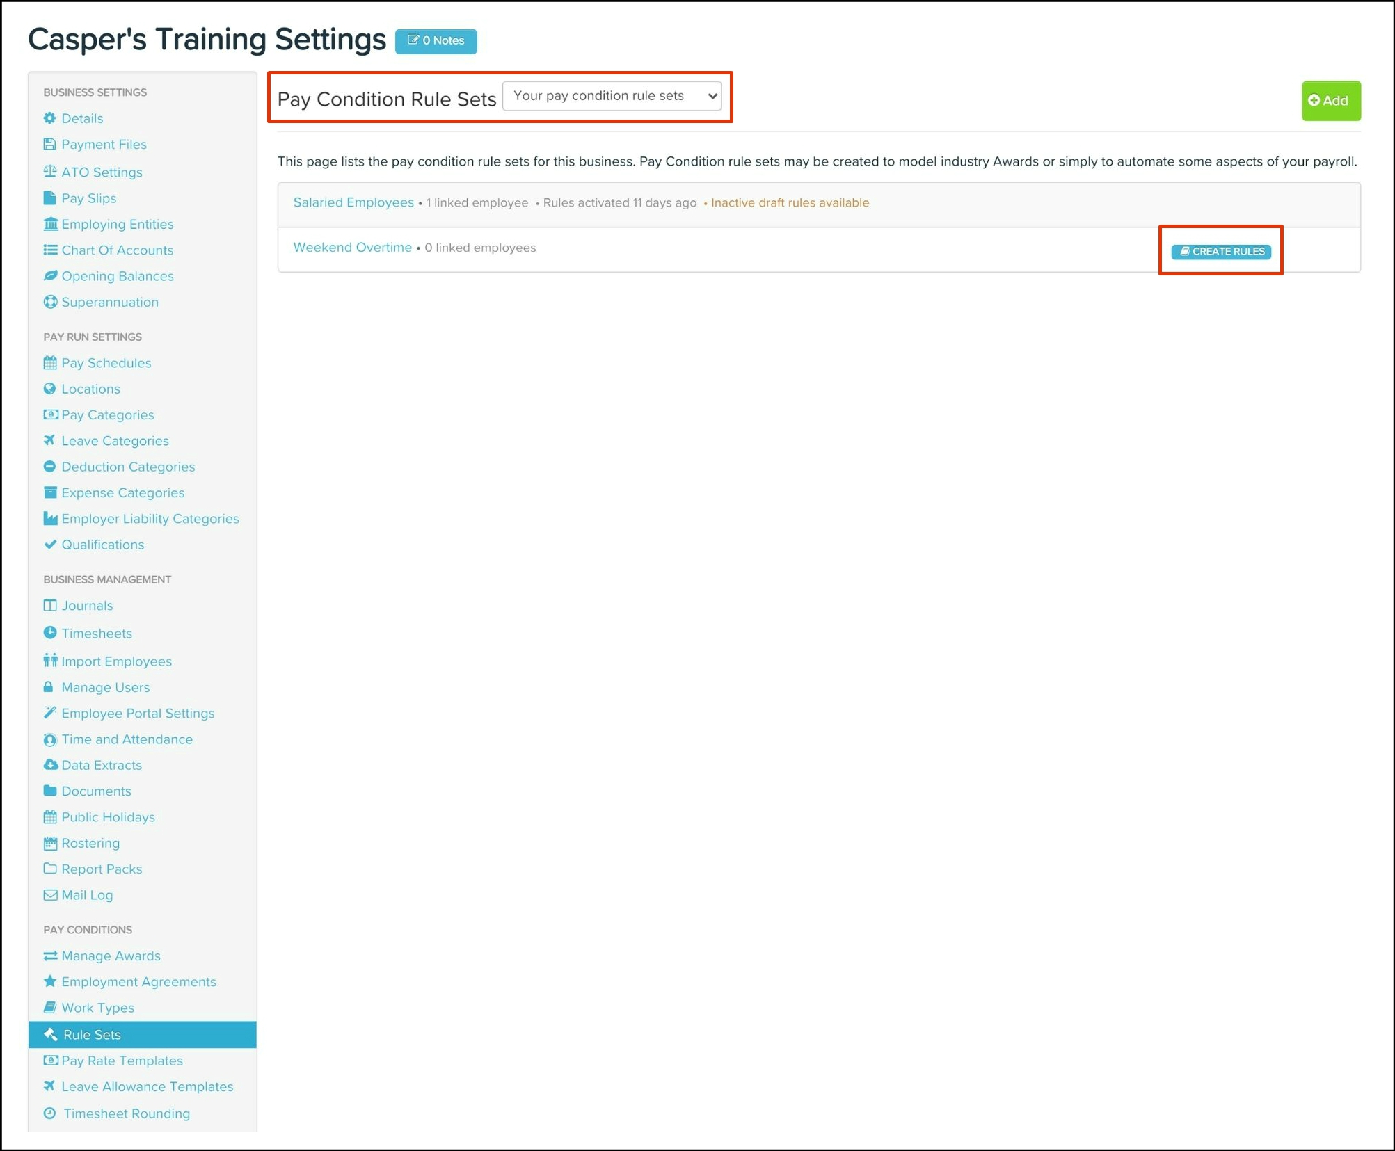Click the Create Rules button

tap(1220, 251)
